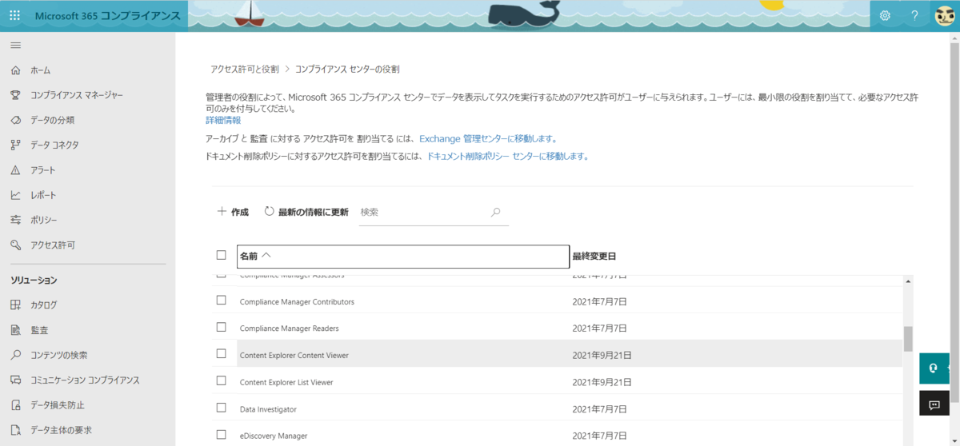Open ポリシー in the sidebar

(x=44, y=220)
